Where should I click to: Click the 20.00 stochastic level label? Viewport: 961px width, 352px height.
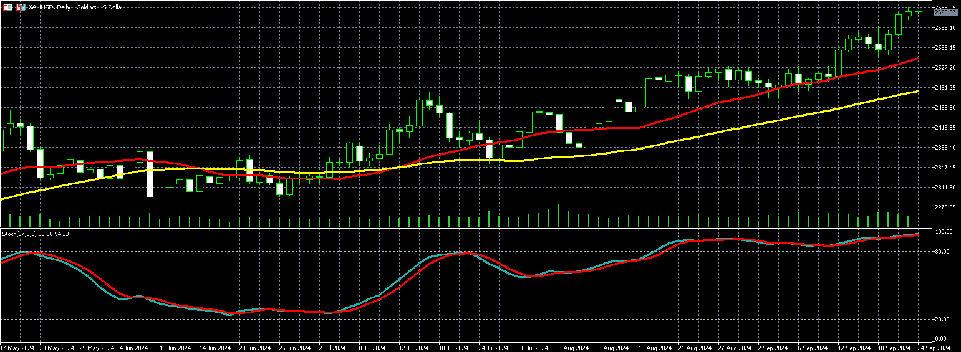click(x=944, y=320)
